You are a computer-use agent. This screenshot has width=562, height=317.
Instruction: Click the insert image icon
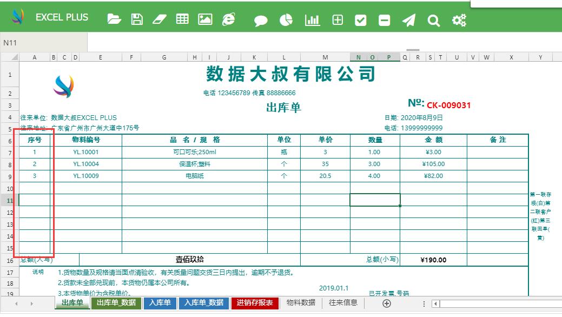click(x=205, y=18)
